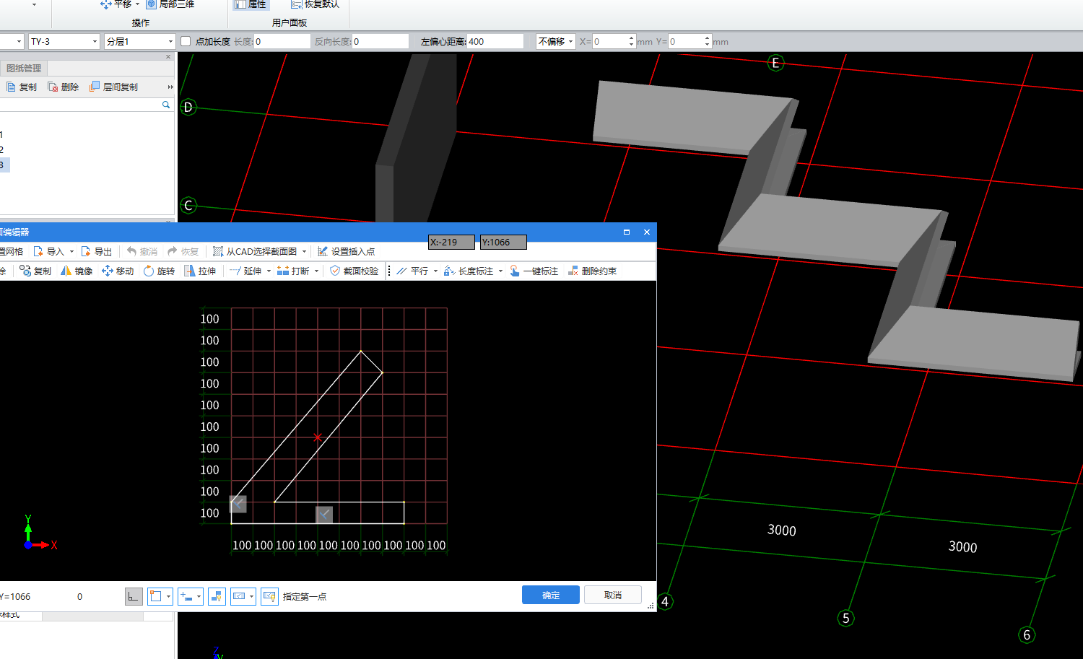The image size is (1083, 659).
Task: Toggle the orthogonal mode button in editor footer
Action: (x=134, y=596)
